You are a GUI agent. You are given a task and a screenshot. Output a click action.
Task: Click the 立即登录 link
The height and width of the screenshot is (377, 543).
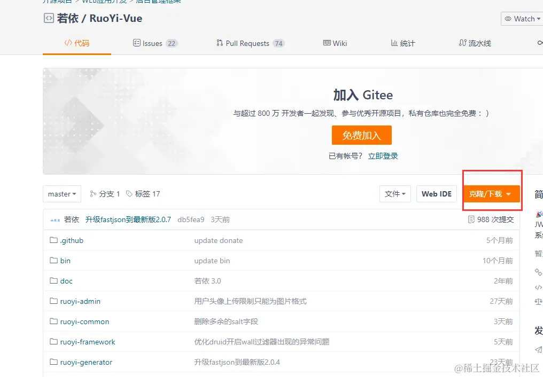383,156
